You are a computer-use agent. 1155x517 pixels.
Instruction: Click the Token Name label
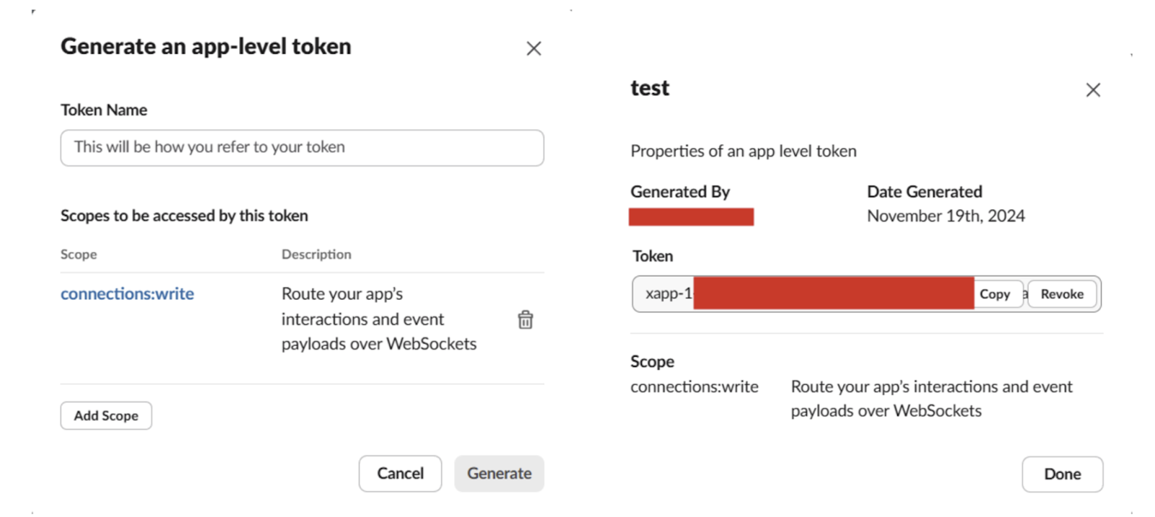(104, 110)
